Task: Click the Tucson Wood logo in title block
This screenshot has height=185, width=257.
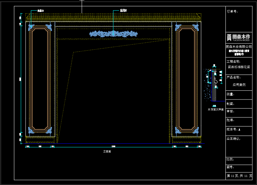Action: click(x=238, y=37)
